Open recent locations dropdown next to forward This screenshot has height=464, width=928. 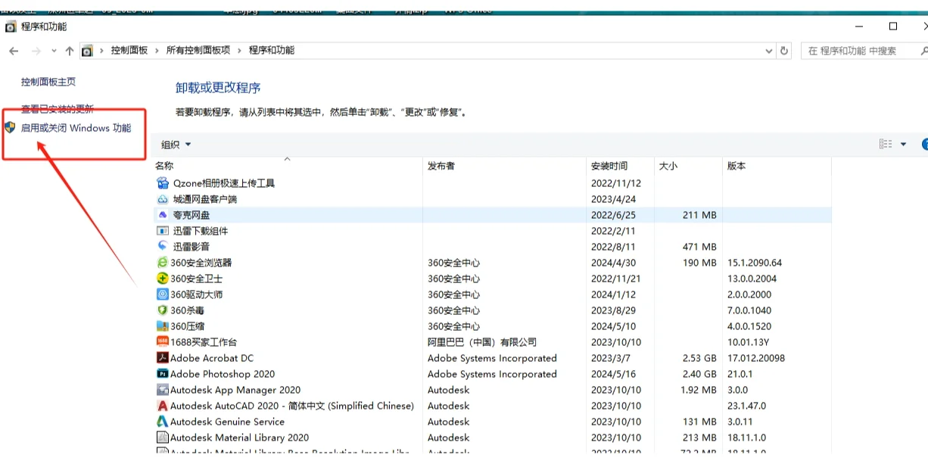(x=54, y=51)
